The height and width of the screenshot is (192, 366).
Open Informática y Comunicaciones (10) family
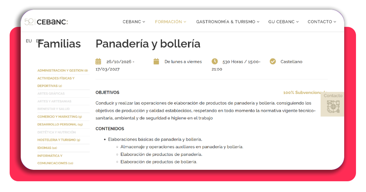[x=55, y=159]
